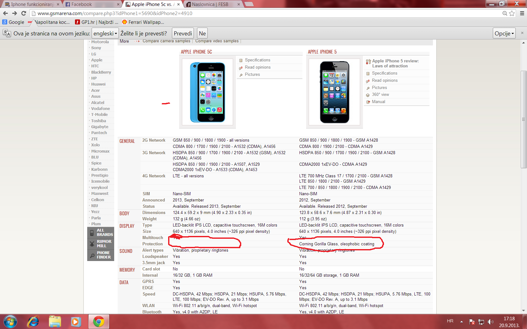Open Ferrari Wallpaper bookmark
Image resolution: width=527 pixels, height=329 pixels.
click(x=143, y=22)
